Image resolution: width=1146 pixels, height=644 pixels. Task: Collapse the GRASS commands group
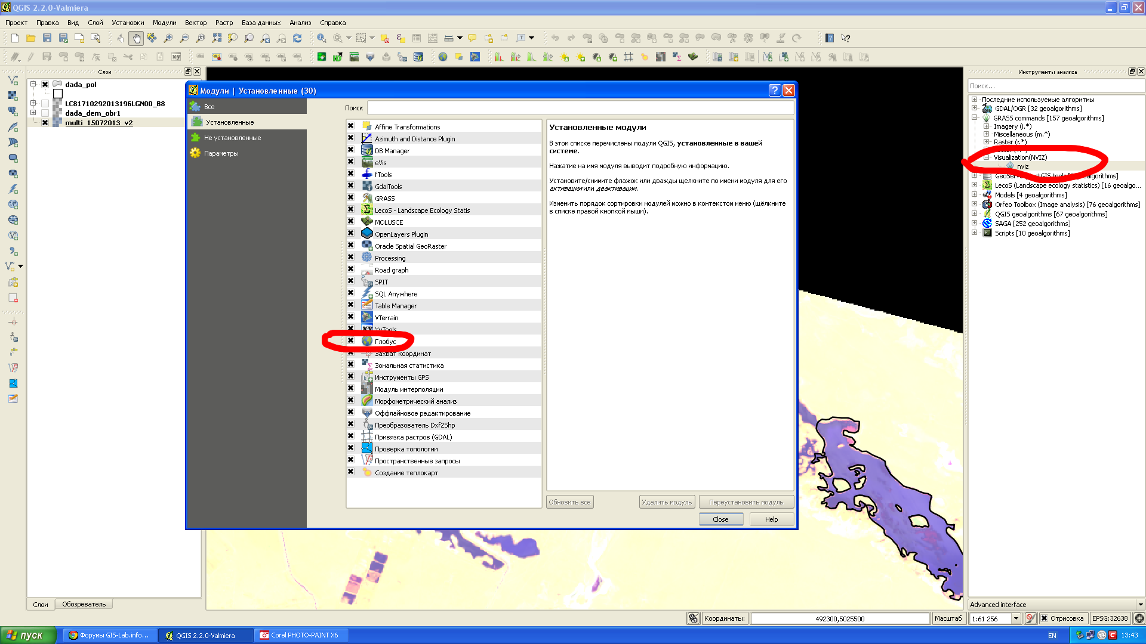click(x=975, y=118)
